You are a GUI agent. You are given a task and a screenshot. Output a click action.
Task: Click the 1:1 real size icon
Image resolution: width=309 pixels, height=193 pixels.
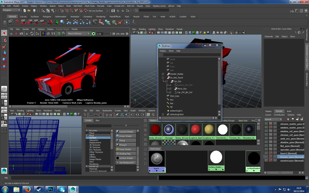[53, 34]
